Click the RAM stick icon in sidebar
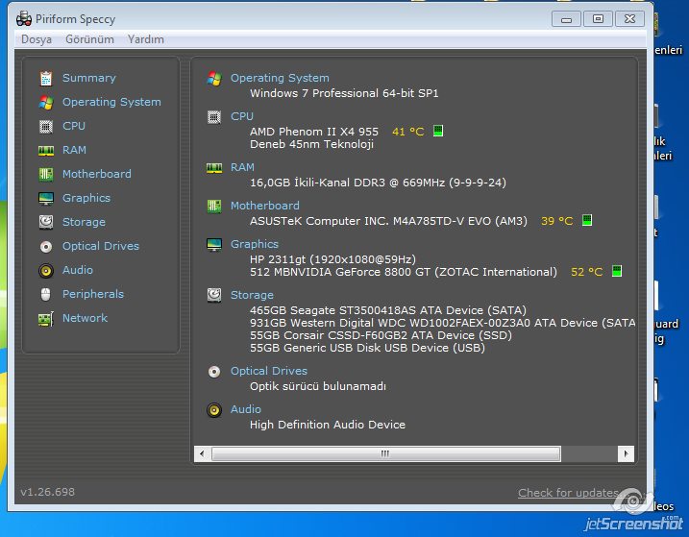The image size is (689, 537). click(46, 151)
